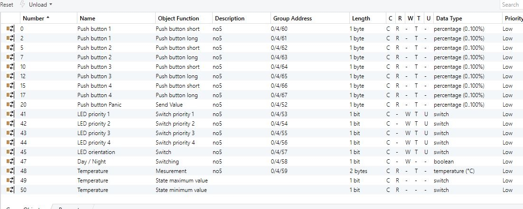The image size is (523, 209).
Task: Select the LED priority 1 object icon
Action: tap(10, 114)
